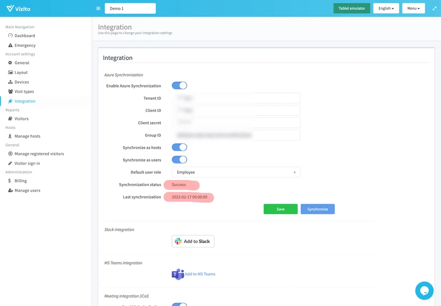The image size is (441, 306).
Task: Open the top-right Menu dropdown
Action: (x=415, y=8)
